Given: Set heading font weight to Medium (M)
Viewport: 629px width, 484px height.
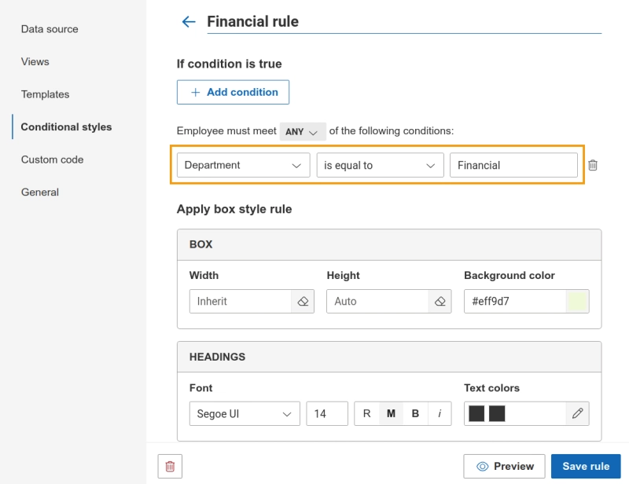Looking at the screenshot, I should point(391,413).
